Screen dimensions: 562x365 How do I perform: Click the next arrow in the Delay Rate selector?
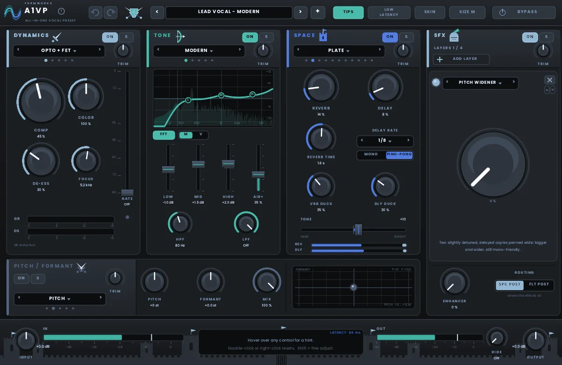[x=408, y=140]
